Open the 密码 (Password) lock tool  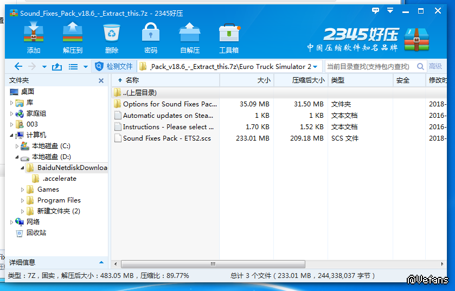[x=151, y=38]
